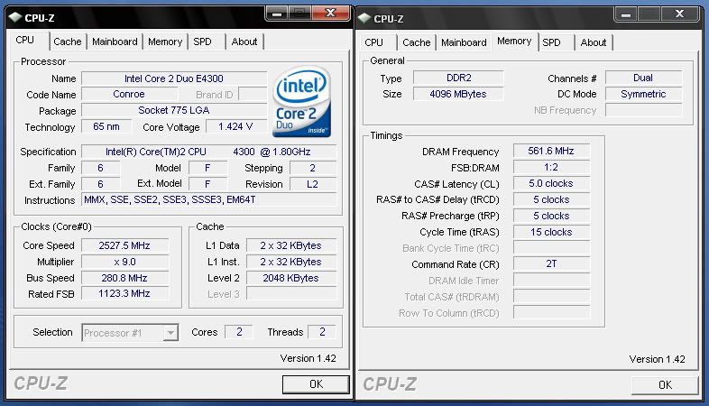Click the Family value in Processor group

(100, 168)
